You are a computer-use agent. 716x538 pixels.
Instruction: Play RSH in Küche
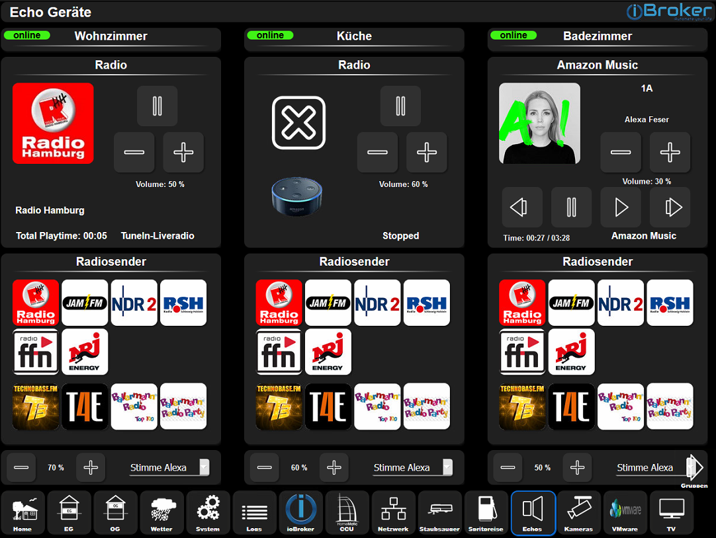click(427, 303)
